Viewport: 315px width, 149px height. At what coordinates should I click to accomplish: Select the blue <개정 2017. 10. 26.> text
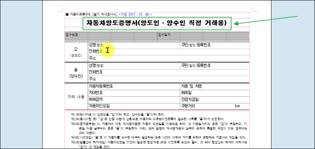(135, 15)
